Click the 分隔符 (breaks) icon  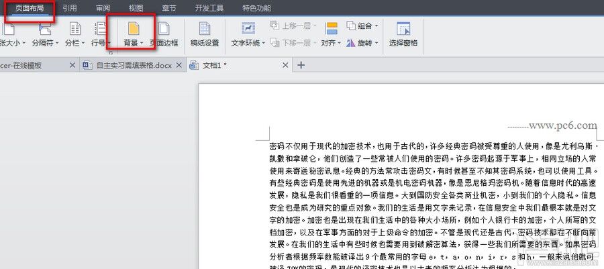point(45,29)
